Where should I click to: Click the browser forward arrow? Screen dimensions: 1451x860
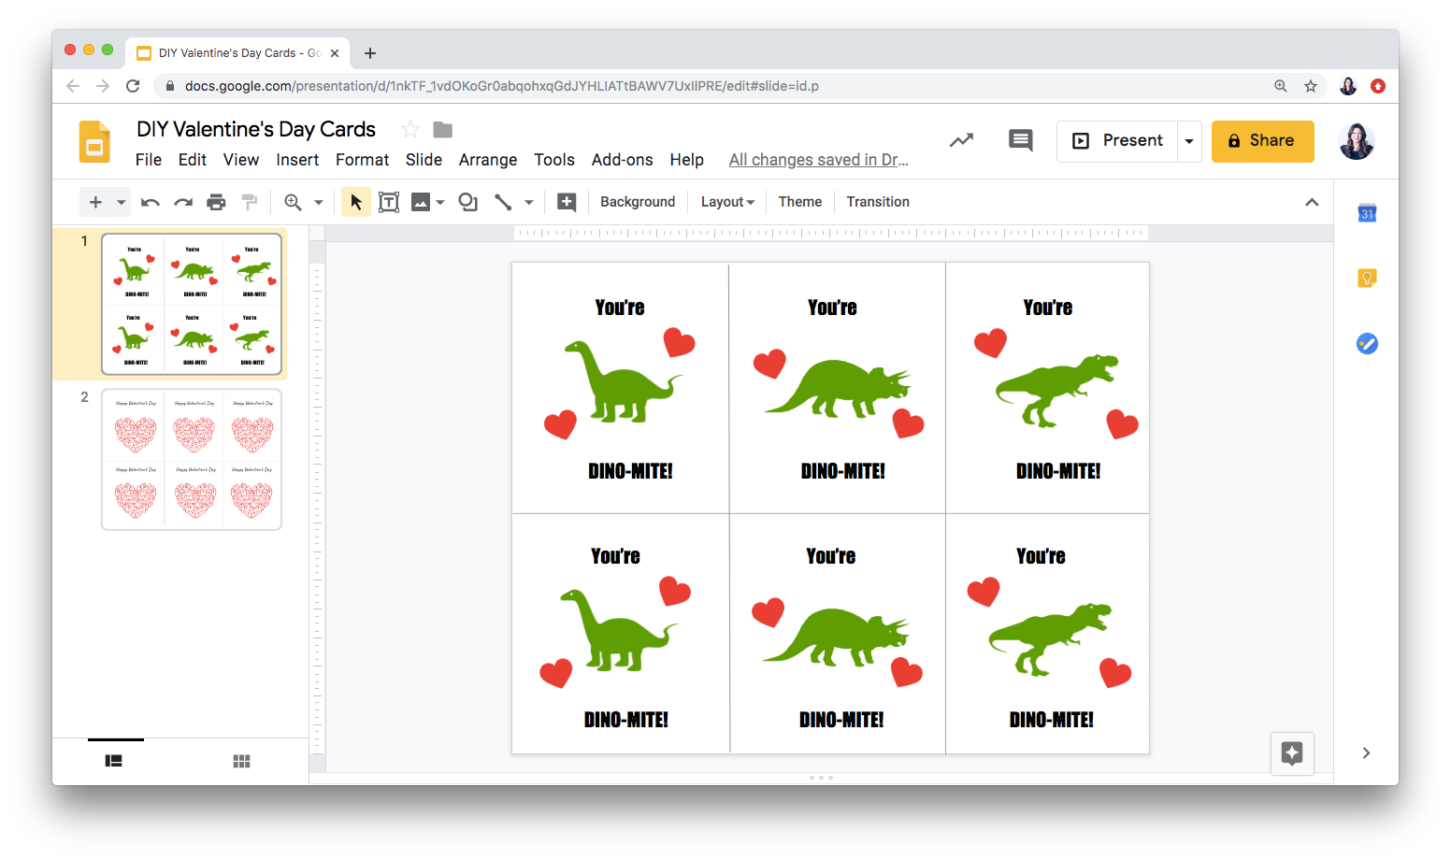pos(103,86)
